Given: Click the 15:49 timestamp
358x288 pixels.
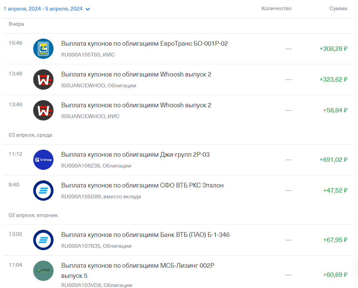Looking at the screenshot, I should (x=16, y=43).
